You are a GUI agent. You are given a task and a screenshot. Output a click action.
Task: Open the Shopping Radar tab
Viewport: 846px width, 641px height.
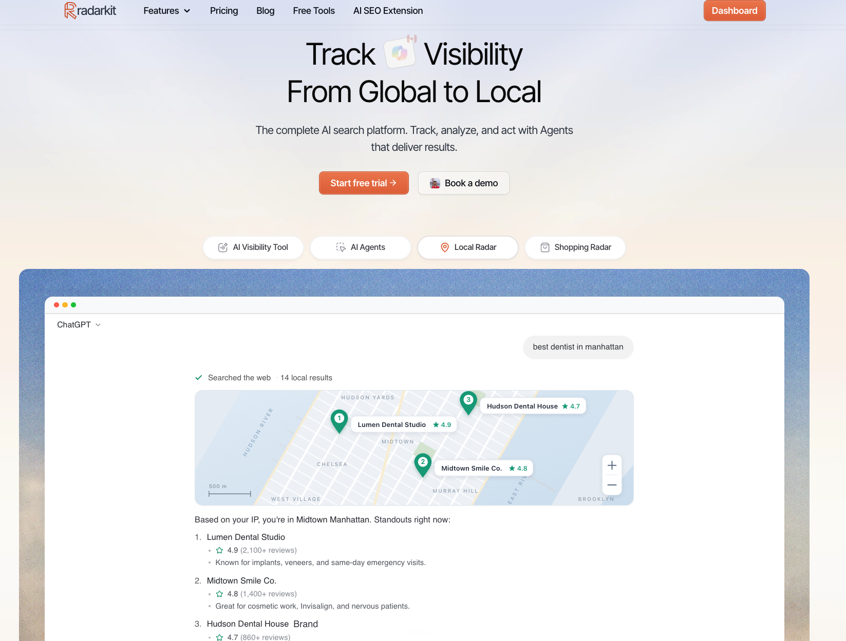point(575,247)
